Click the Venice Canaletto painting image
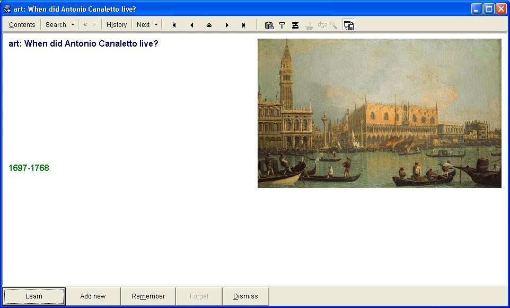510x308 pixels. [379, 113]
